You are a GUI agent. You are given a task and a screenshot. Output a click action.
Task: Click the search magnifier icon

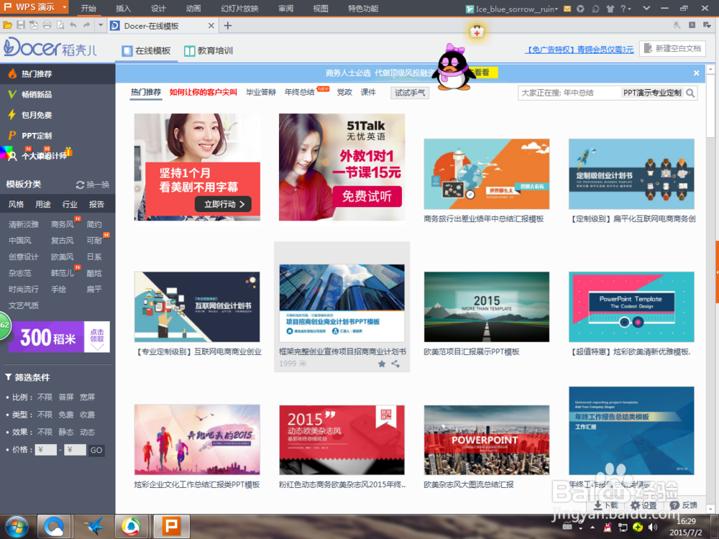pyautogui.click(x=690, y=93)
